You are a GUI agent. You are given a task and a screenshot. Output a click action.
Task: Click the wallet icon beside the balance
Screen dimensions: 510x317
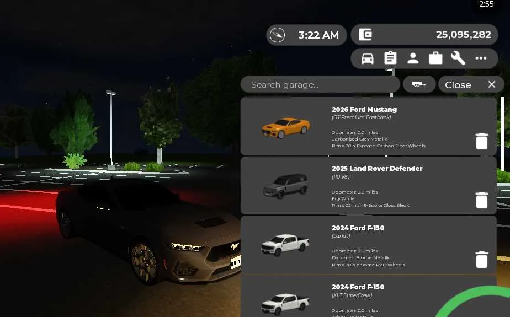click(x=365, y=34)
